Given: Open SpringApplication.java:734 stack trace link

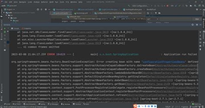Looking at the screenshot, I should click(118, 99).
